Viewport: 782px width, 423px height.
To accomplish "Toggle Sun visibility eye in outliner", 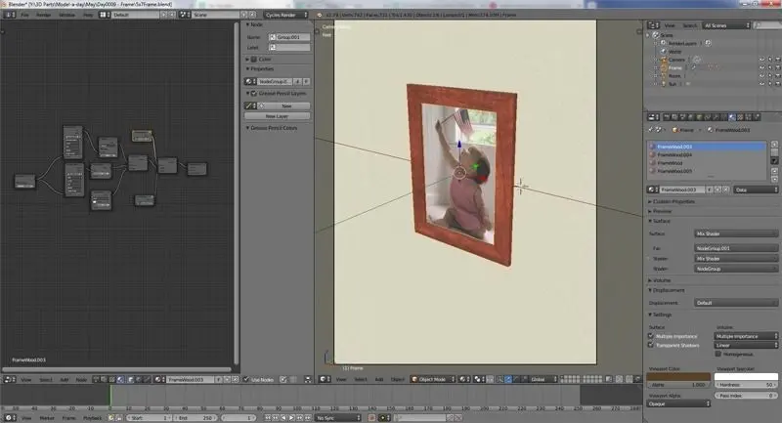I will click(x=761, y=84).
